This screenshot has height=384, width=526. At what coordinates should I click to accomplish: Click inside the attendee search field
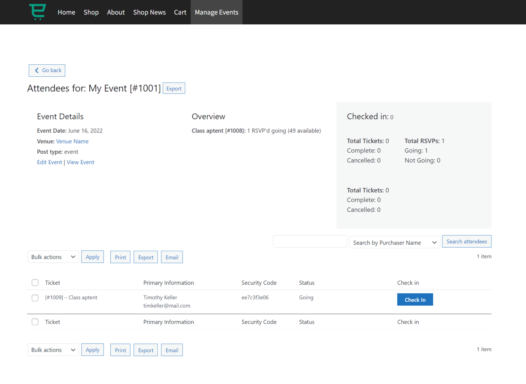tap(310, 241)
